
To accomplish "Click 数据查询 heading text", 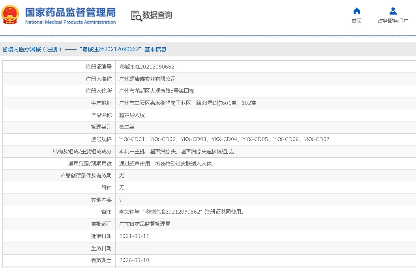I will tap(157, 15).
